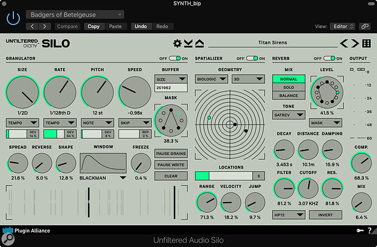
Task: Click the Freeze knob
Action: (141, 163)
